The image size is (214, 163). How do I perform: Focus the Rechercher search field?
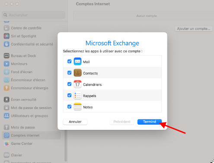tap(33, 15)
